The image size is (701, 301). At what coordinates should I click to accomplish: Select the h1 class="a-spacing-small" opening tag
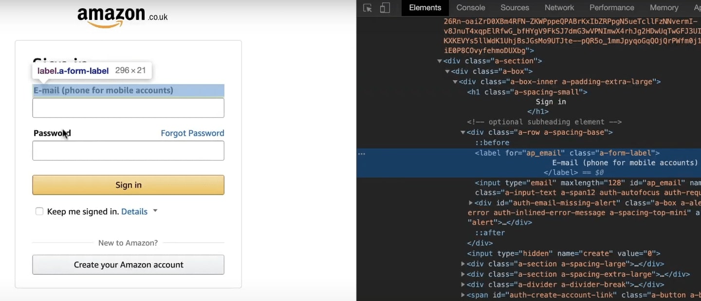(527, 92)
